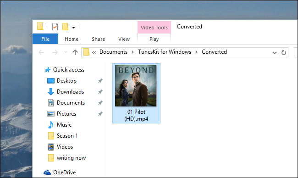Click the Up arrow navigation button
Screen dimensions: 298x178
(75, 52)
